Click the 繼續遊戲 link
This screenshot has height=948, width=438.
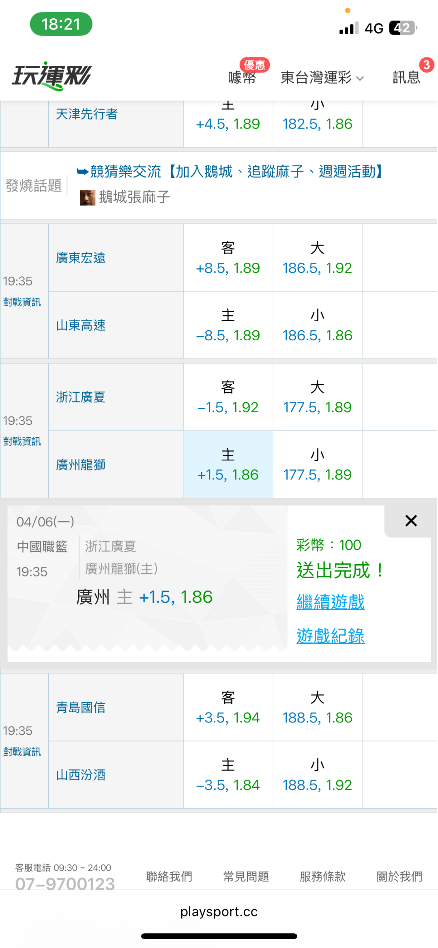[331, 602]
